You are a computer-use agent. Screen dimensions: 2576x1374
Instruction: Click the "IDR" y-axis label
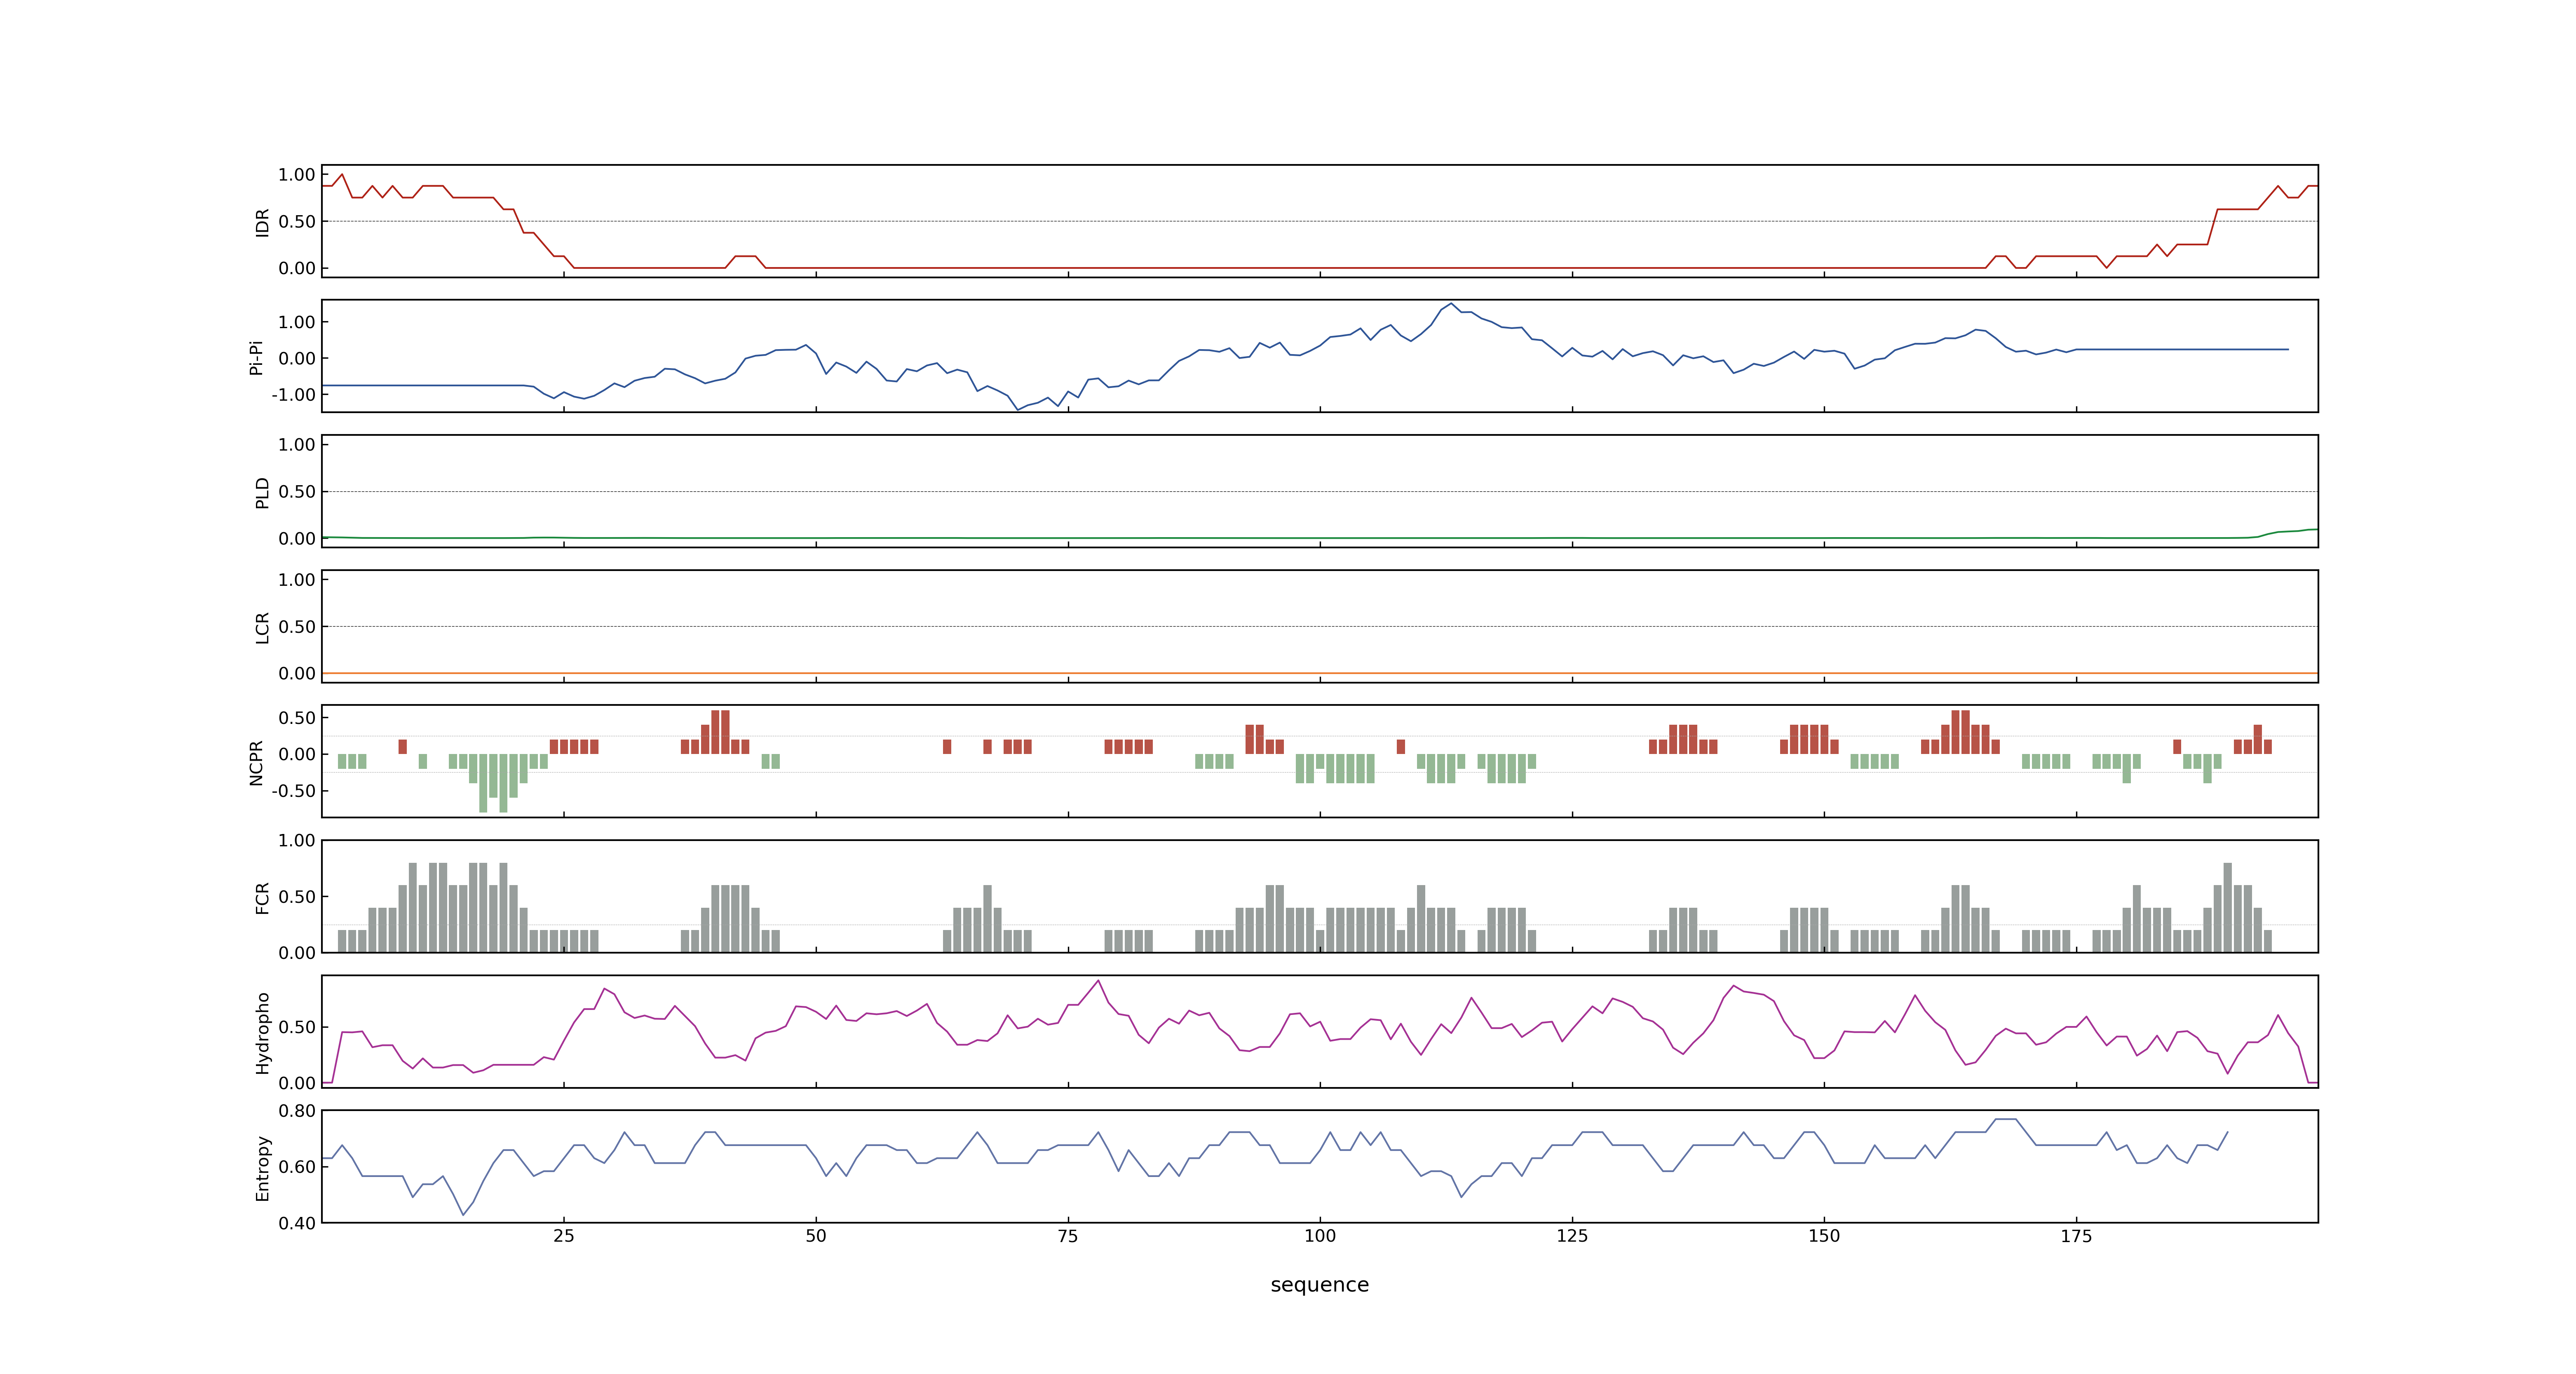262,222
